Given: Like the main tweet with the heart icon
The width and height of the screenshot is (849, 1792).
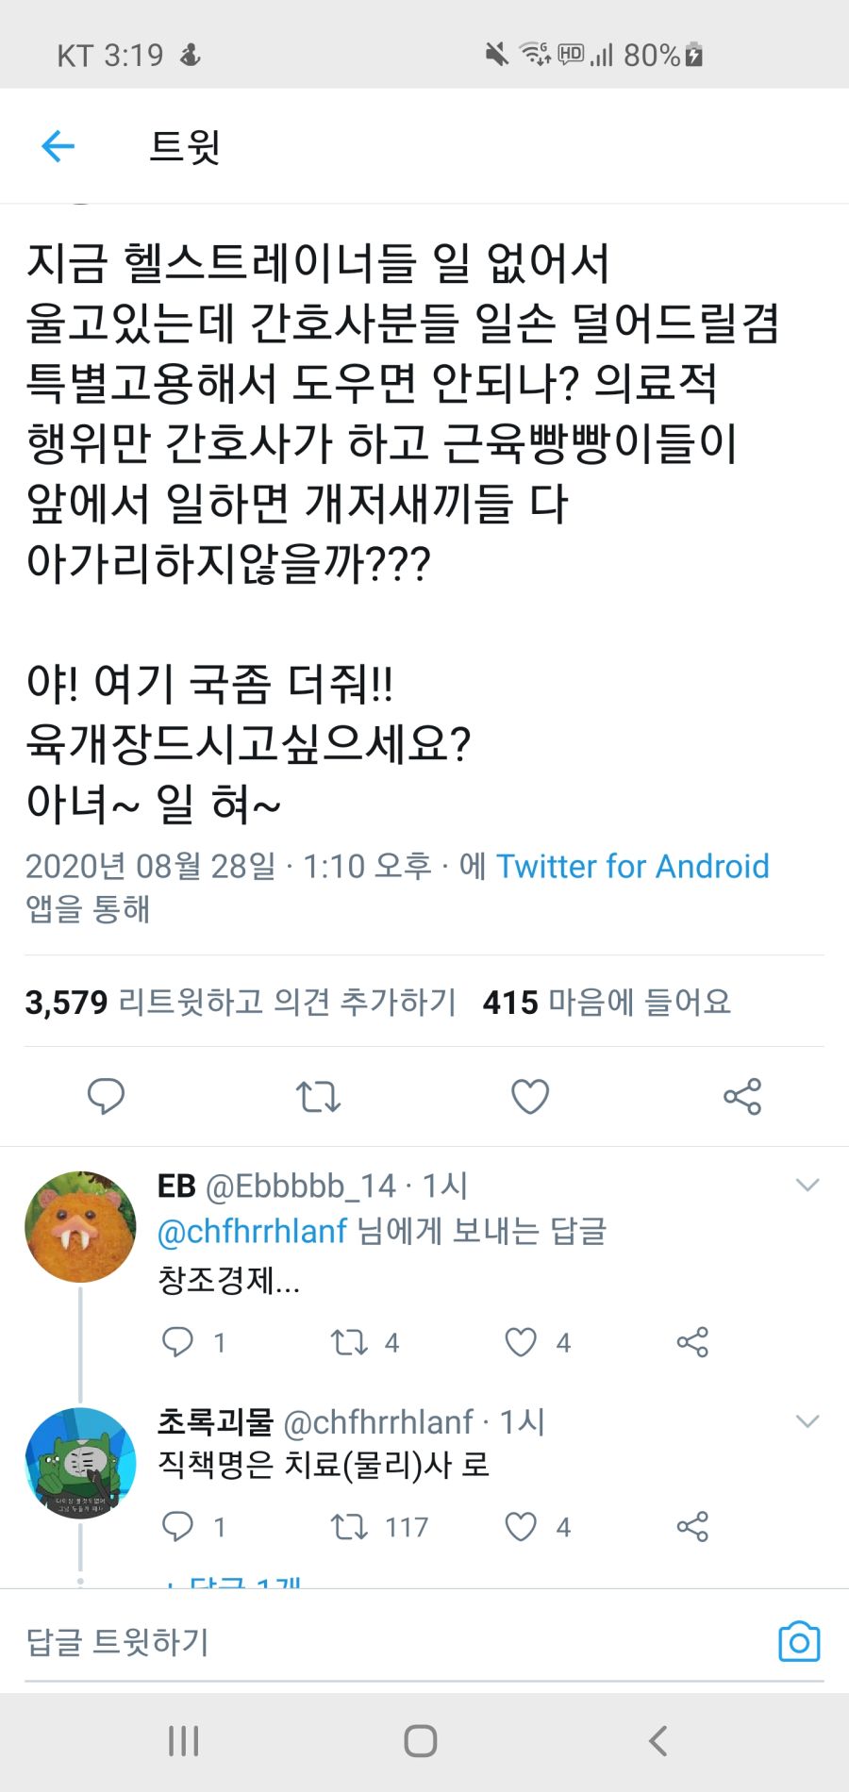Looking at the screenshot, I should (x=530, y=1096).
